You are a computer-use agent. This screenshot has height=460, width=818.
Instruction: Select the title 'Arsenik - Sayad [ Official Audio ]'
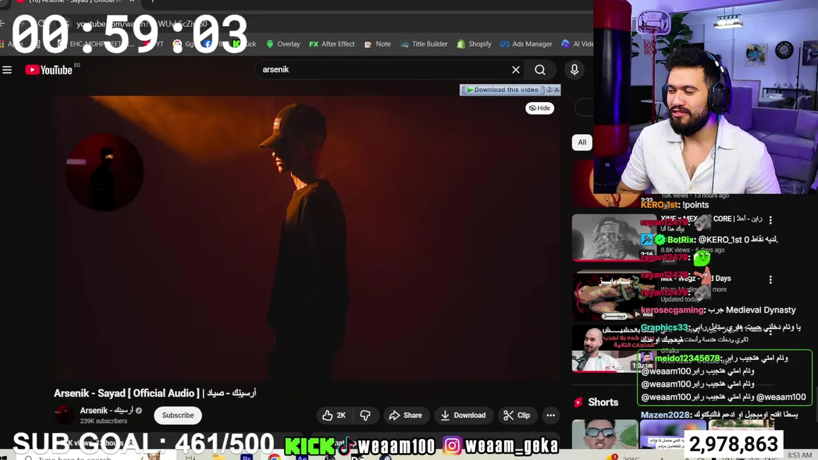[127, 393]
